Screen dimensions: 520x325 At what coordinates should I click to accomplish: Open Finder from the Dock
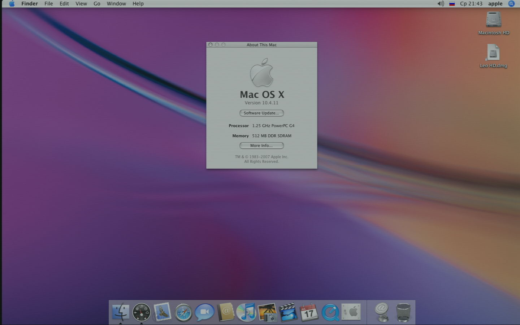120,312
